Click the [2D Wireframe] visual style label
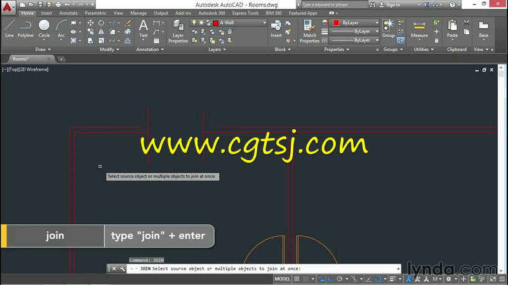The width and height of the screenshot is (508, 285). coord(34,69)
